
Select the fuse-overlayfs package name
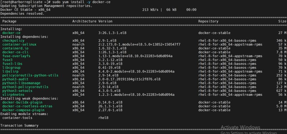pyautogui.click(x=16, y=56)
